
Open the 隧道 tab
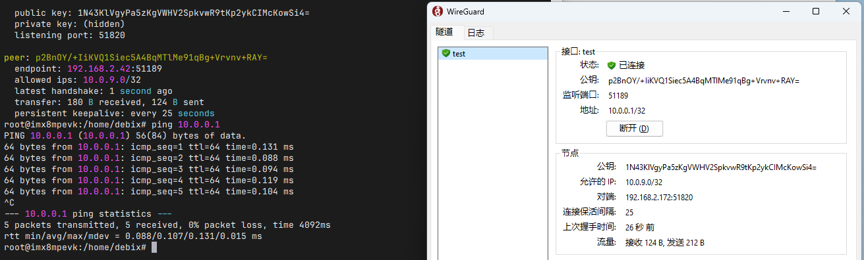445,32
